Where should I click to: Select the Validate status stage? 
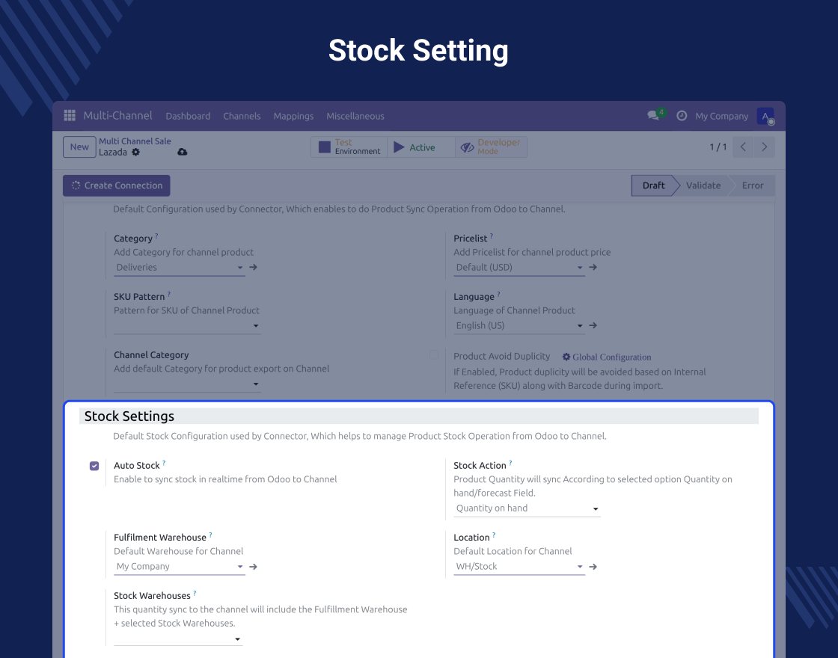tap(703, 185)
